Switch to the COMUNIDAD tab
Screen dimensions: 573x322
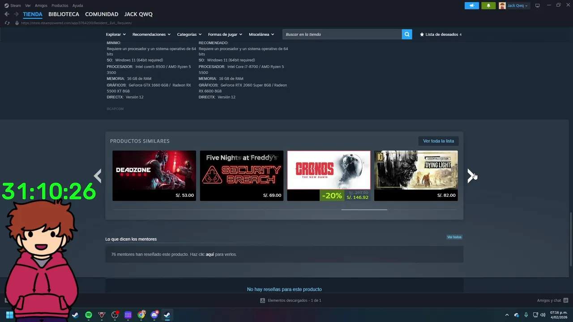[x=102, y=14]
